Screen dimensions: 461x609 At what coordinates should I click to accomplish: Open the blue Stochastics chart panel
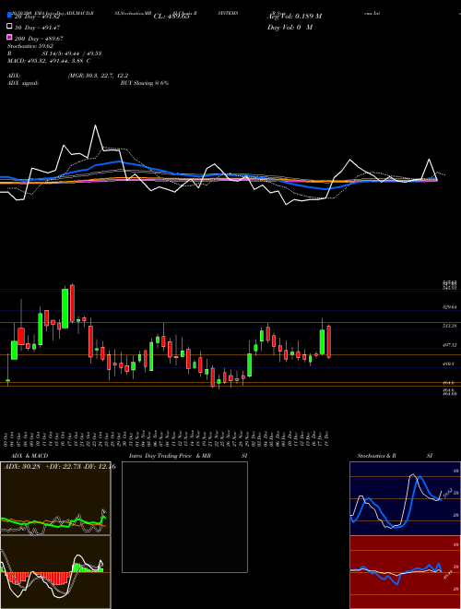pos(405,498)
